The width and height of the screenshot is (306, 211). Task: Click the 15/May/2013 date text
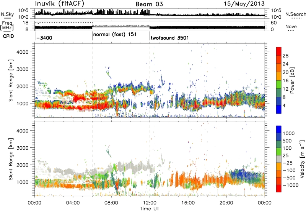(x=244, y=4)
